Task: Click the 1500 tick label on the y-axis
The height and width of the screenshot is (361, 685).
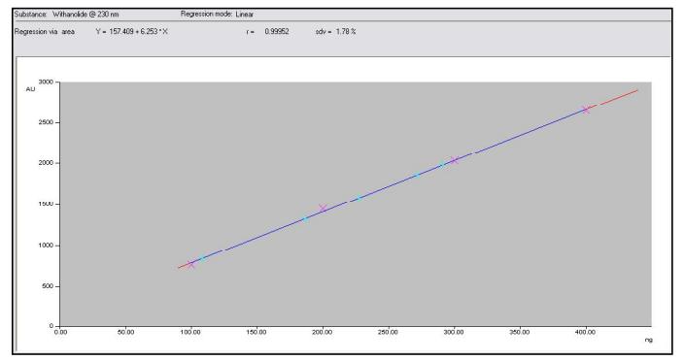Action: tap(46, 204)
